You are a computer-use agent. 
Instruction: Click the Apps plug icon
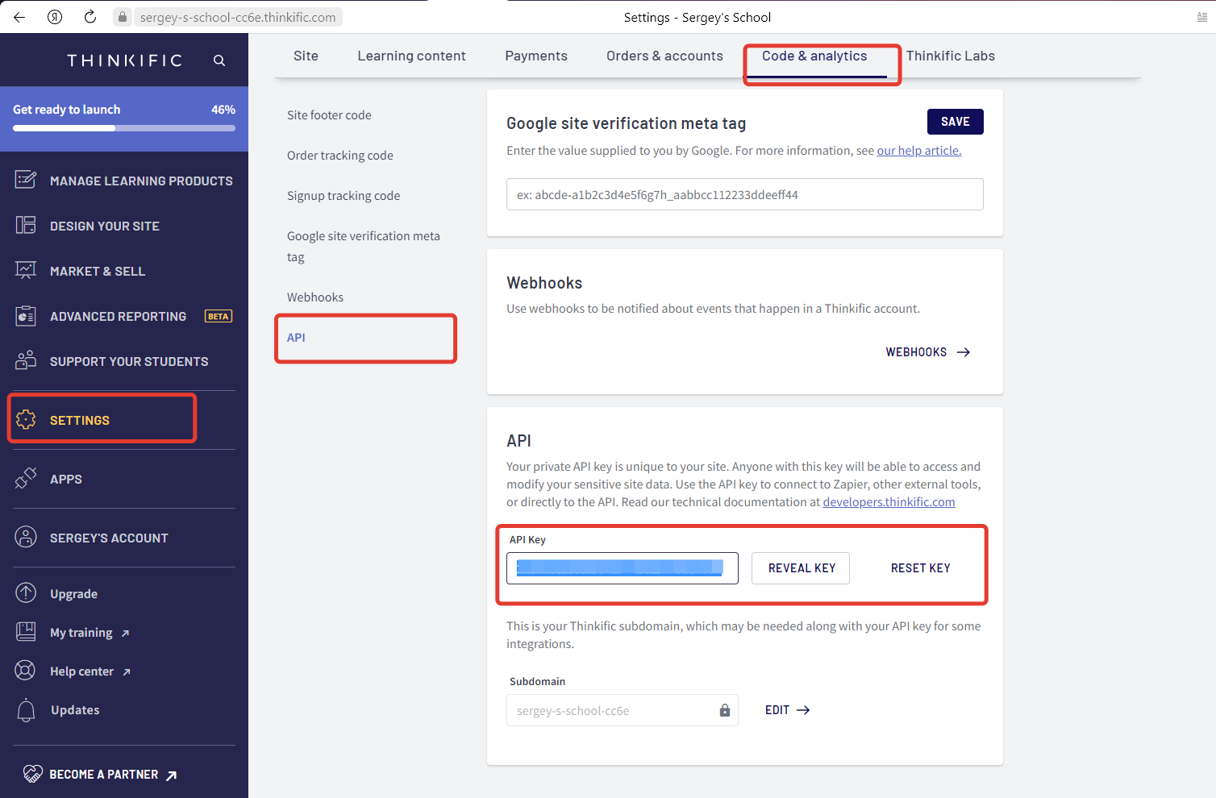pos(26,478)
